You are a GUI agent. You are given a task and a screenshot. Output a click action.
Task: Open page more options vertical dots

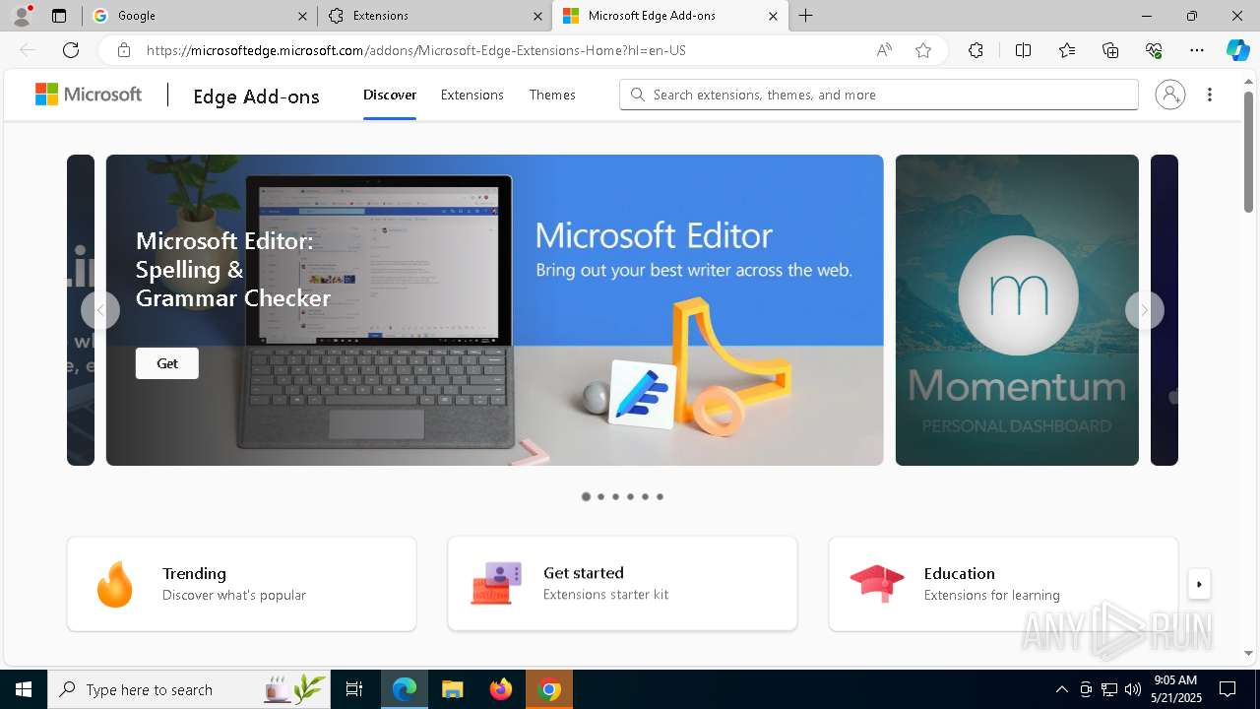click(1210, 95)
